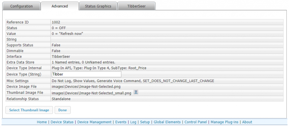
Task: Open the Events link
Action: coord(121,122)
